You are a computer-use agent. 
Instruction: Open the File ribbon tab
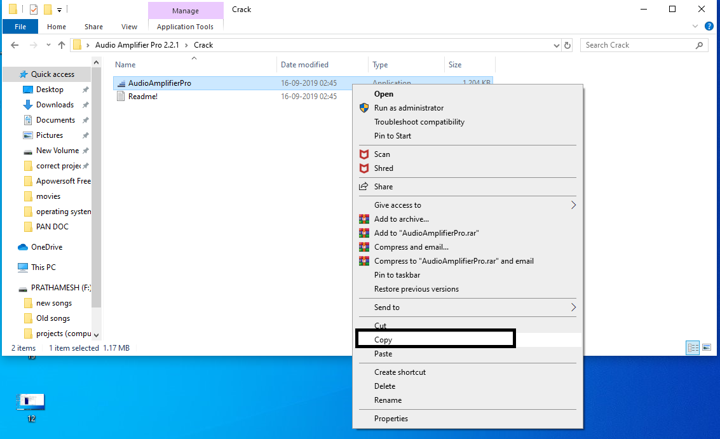click(20, 27)
